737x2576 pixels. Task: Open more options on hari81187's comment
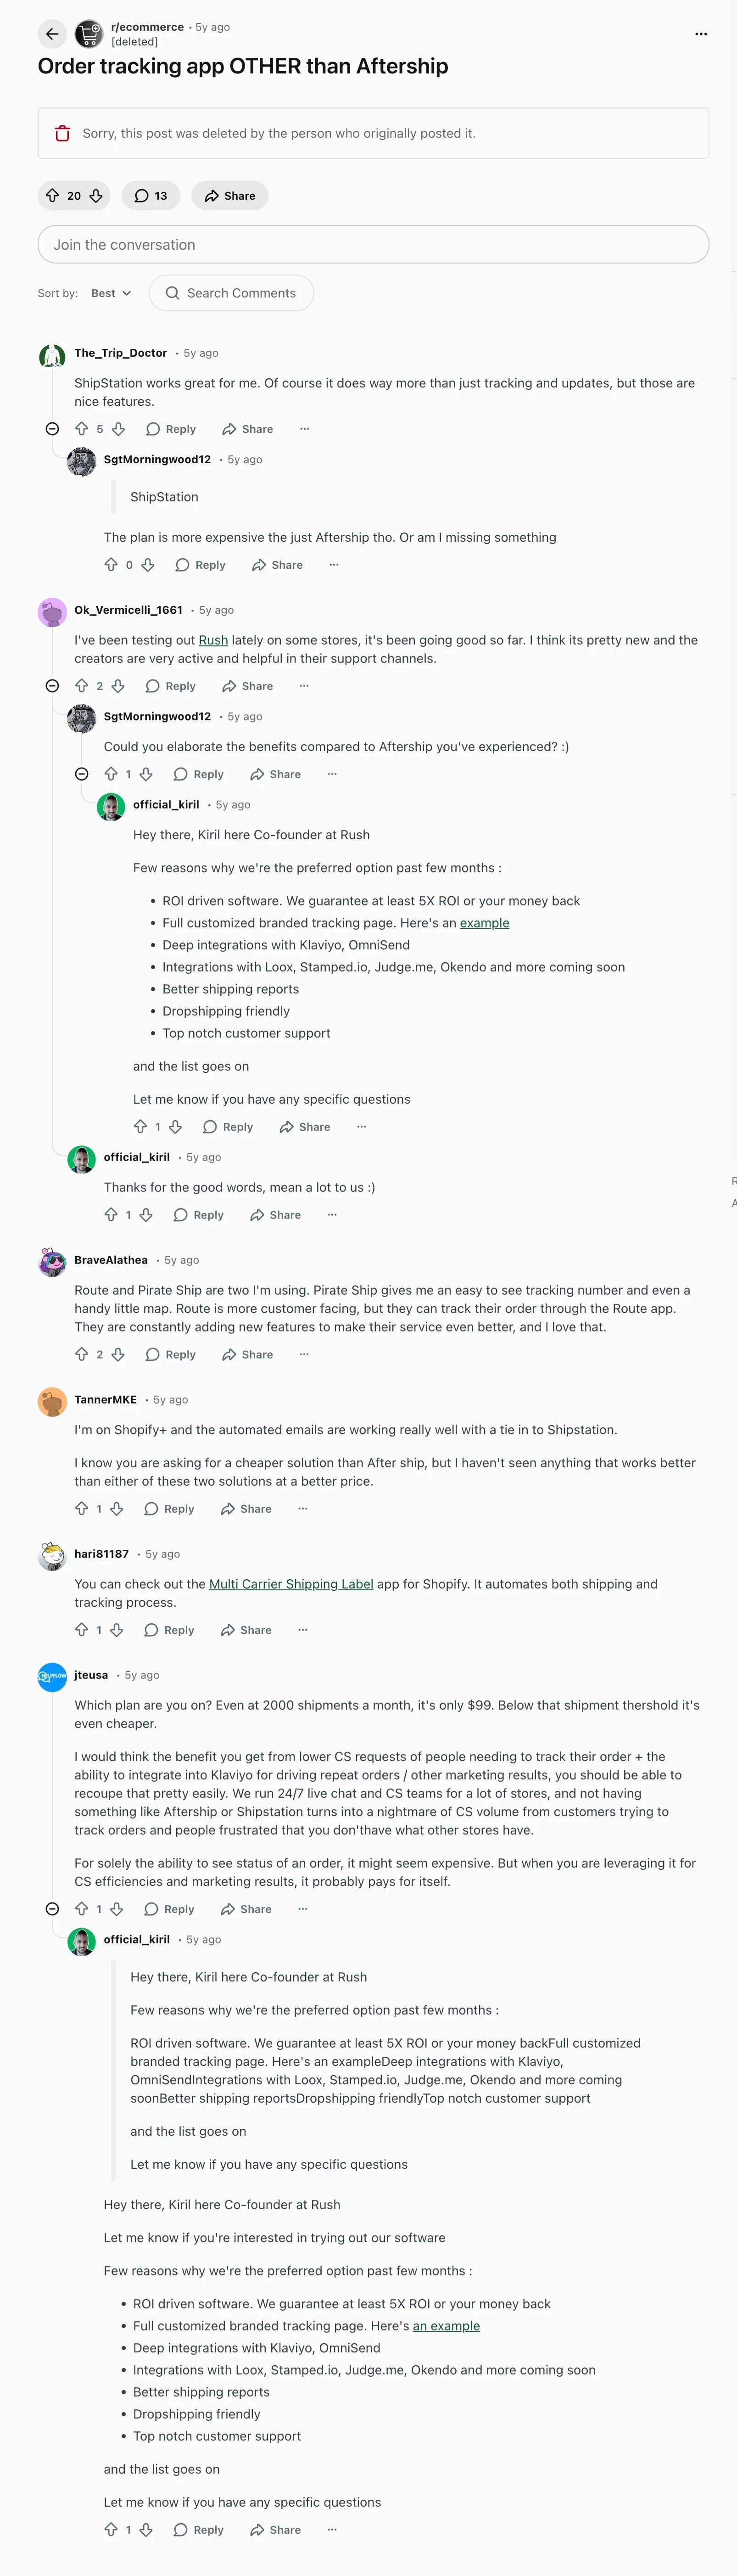pyautogui.click(x=303, y=1630)
